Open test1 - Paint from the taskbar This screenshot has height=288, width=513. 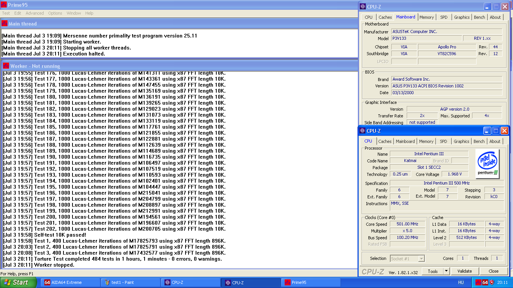click(130, 282)
